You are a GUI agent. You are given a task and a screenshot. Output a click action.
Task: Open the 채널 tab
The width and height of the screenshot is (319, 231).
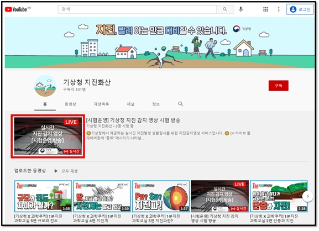click(130, 104)
